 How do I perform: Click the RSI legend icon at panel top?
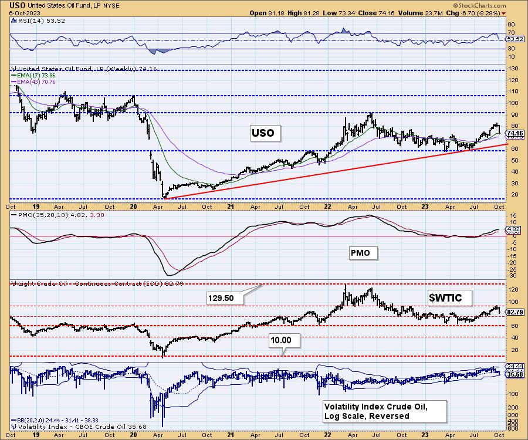[x=13, y=21]
